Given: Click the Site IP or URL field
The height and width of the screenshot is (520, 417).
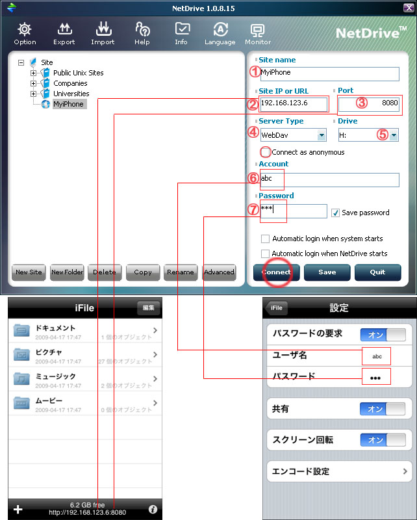Looking at the screenshot, I should pyautogui.click(x=294, y=104).
